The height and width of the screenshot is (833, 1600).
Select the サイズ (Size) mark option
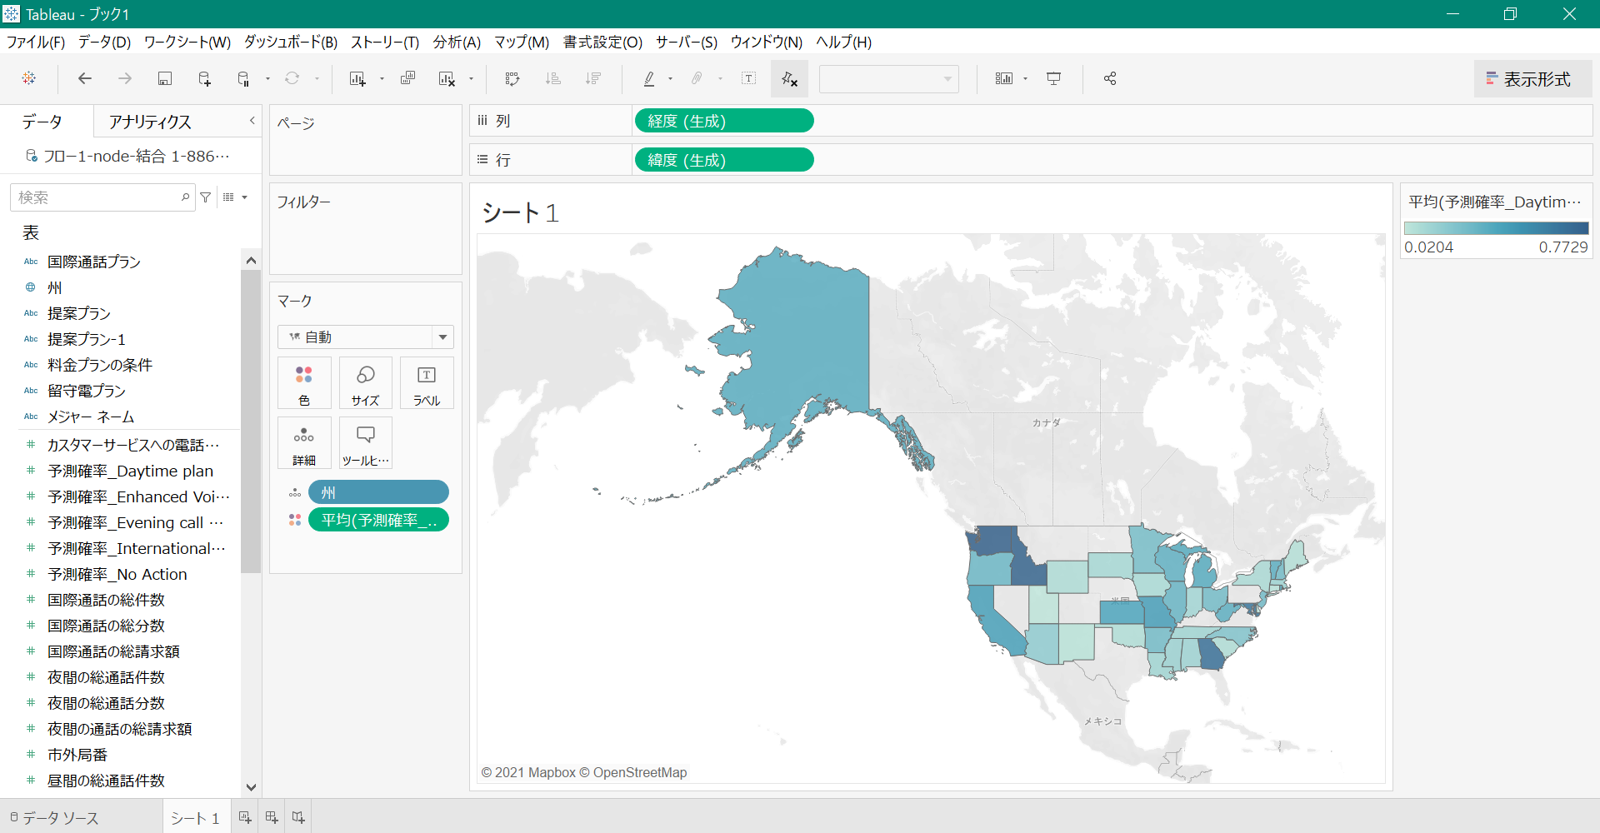365,382
